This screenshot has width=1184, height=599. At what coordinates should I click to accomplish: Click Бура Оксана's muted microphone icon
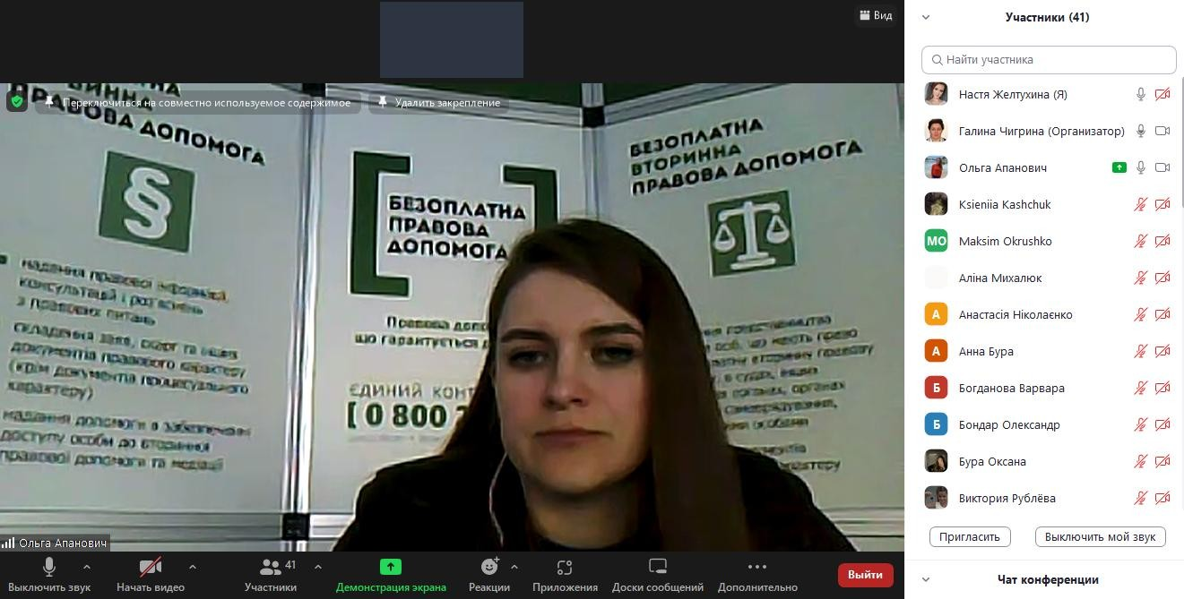(x=1141, y=461)
